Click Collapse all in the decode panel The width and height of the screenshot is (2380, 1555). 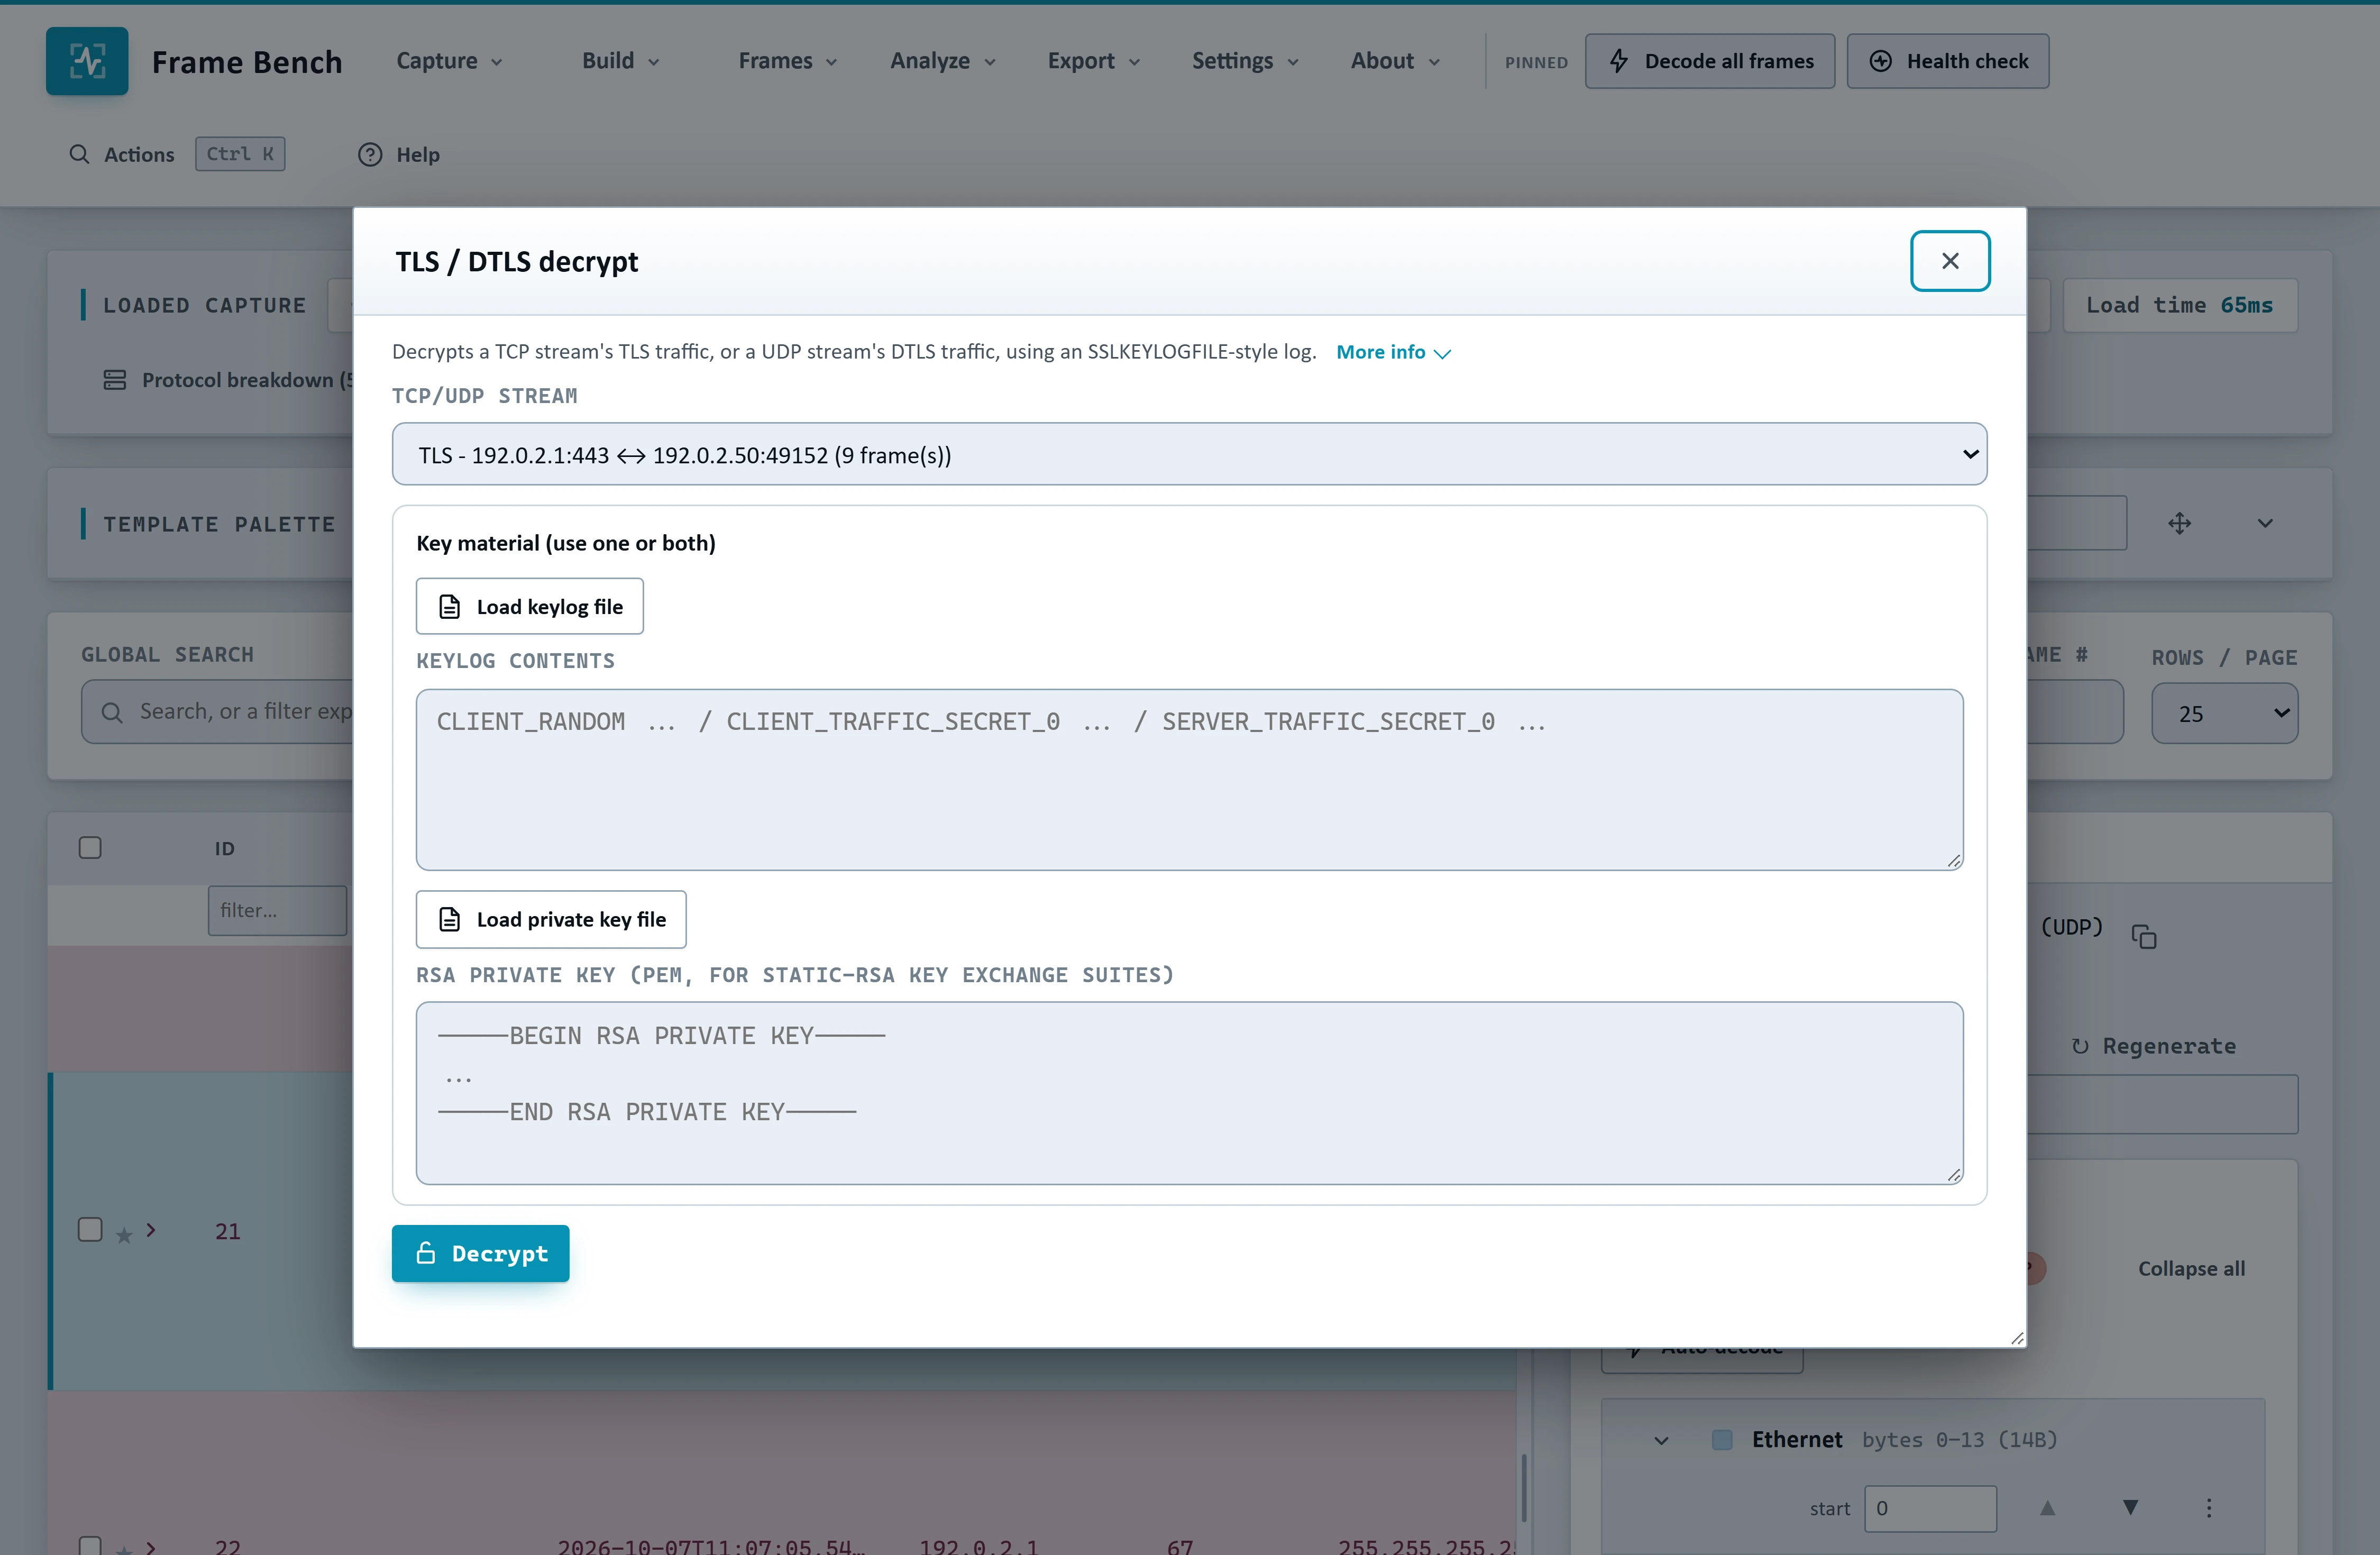tap(2191, 1268)
